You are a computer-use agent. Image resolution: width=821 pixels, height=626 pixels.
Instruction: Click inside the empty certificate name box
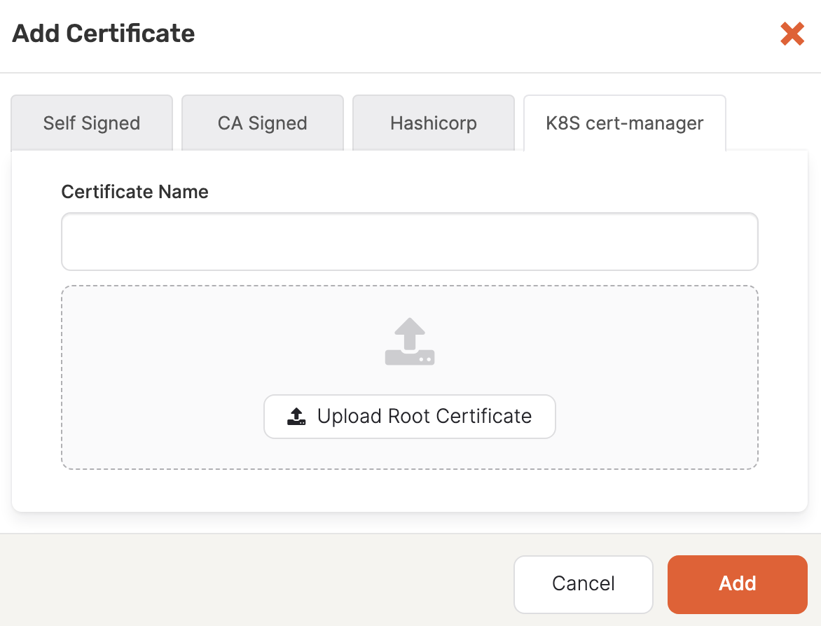[x=409, y=240]
